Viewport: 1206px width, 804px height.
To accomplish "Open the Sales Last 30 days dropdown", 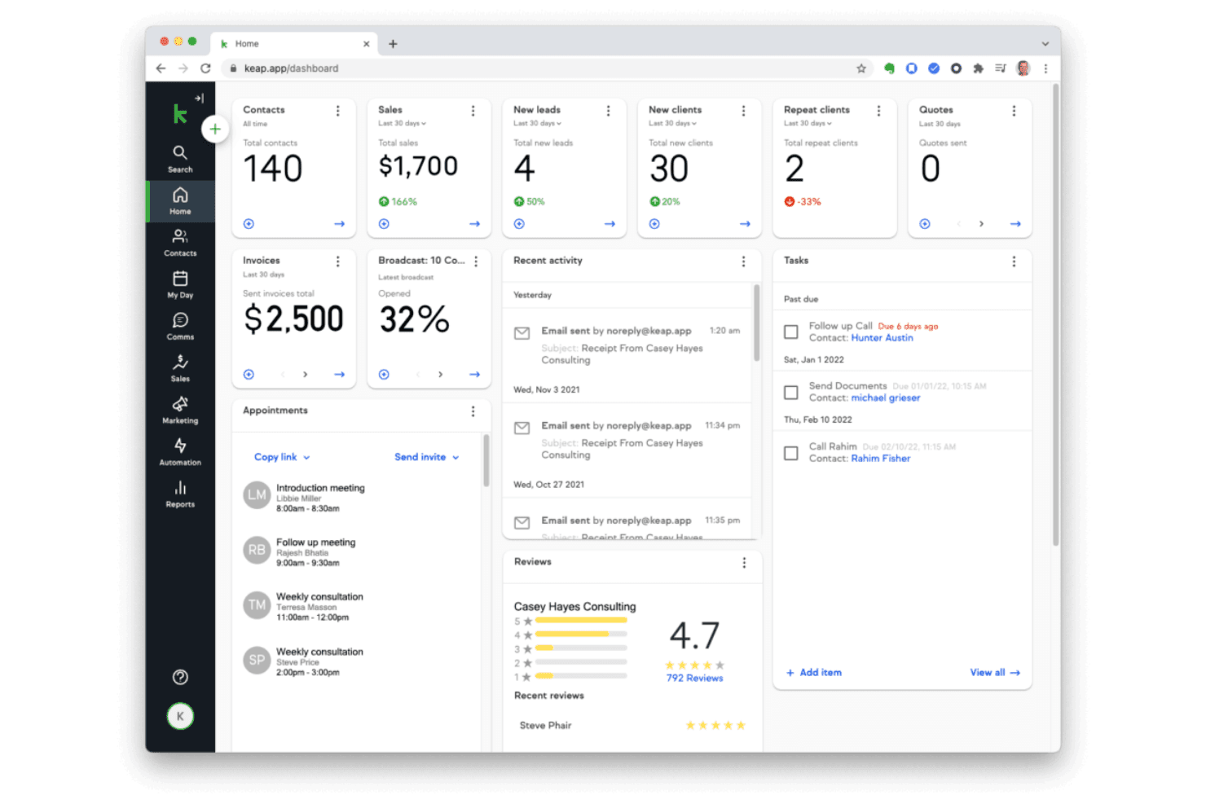I will (402, 124).
